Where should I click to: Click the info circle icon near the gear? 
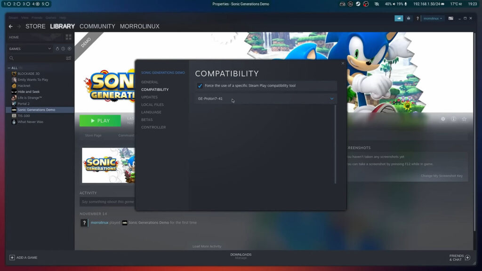tap(453, 119)
